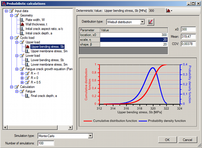
Task: Select Lower membrane stress, Sm item
Action: 49,64
